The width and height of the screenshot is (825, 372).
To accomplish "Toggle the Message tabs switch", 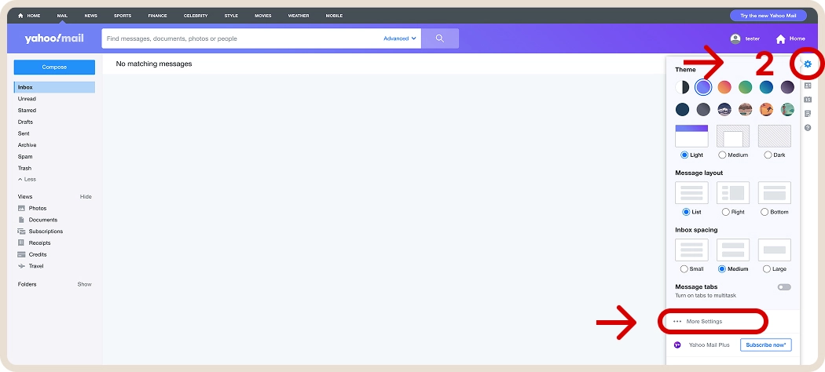I will click(x=784, y=287).
